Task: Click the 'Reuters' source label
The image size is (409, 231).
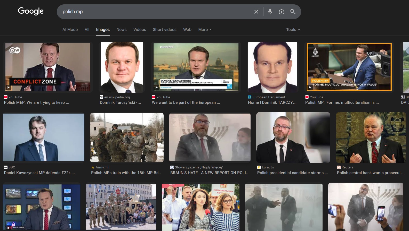Action: coord(348,167)
